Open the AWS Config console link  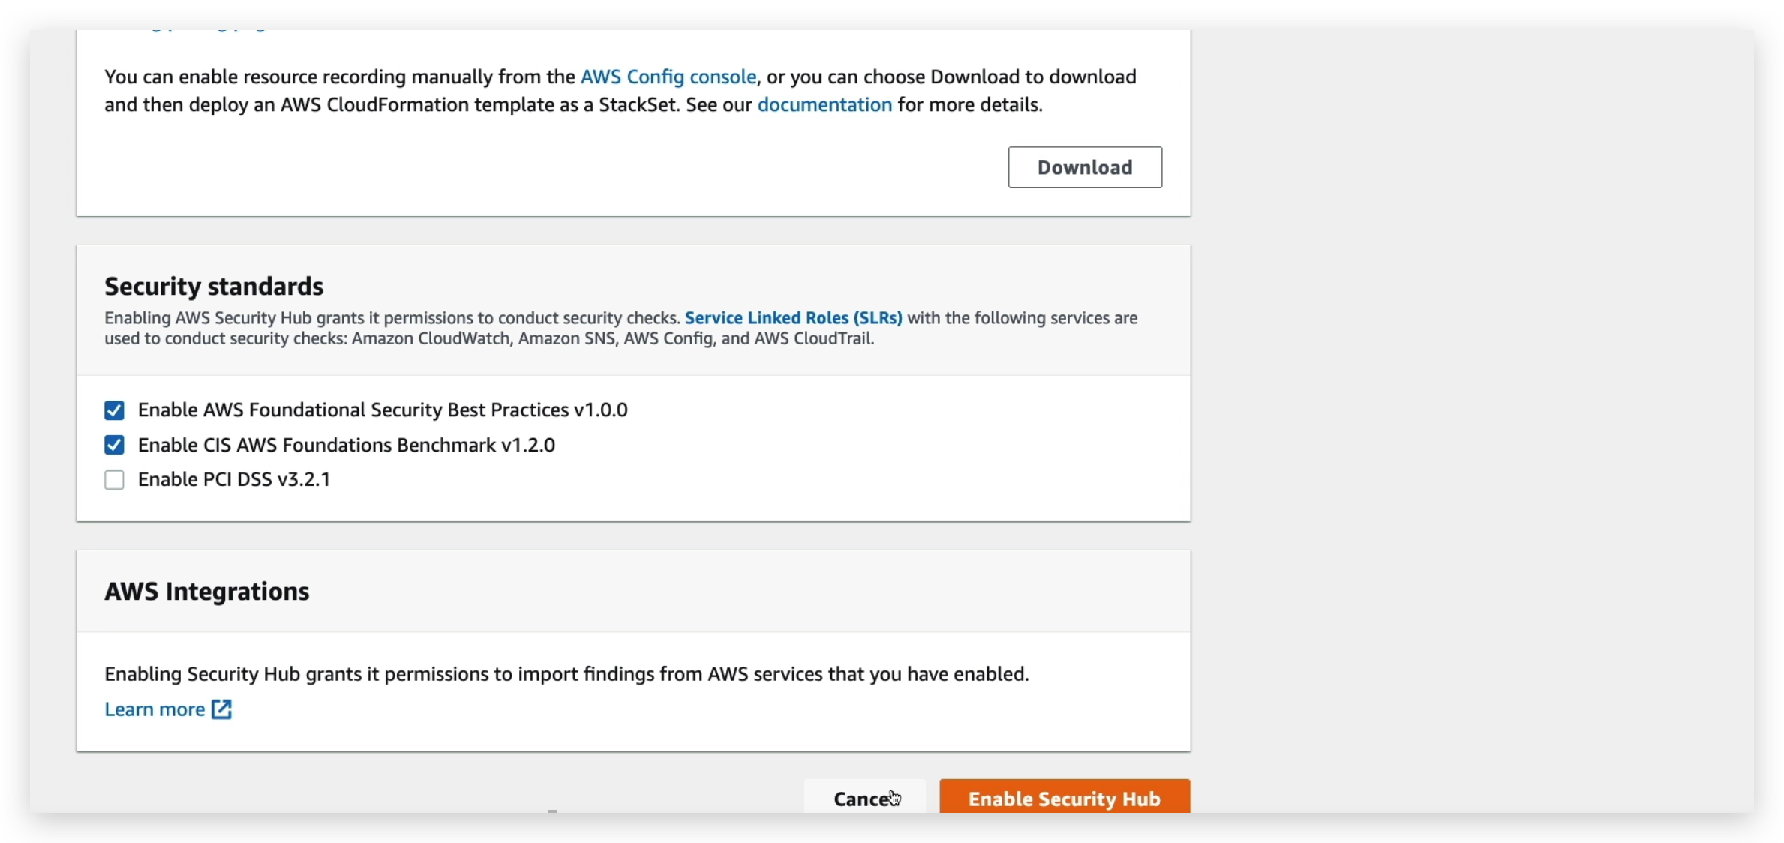tap(667, 76)
